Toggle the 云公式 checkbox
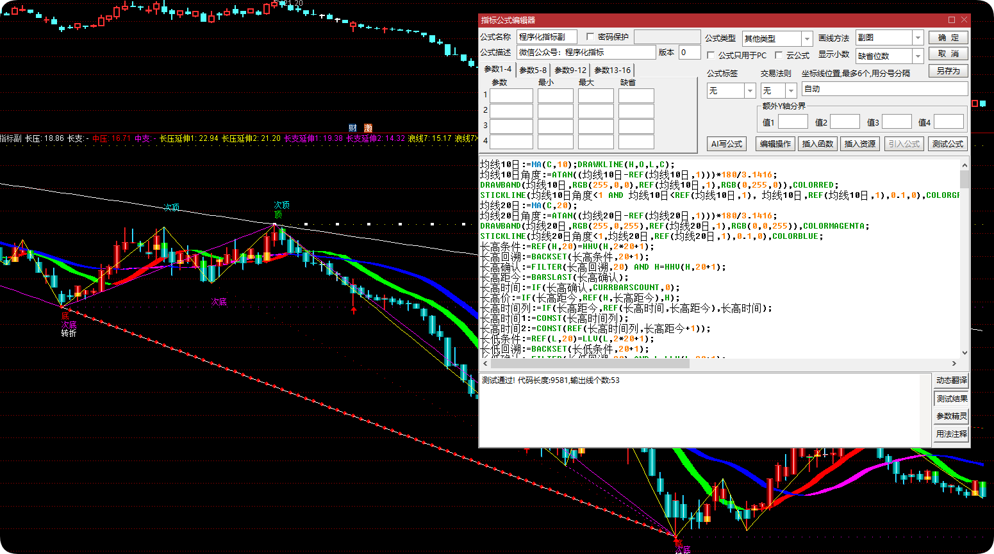 tap(779, 55)
